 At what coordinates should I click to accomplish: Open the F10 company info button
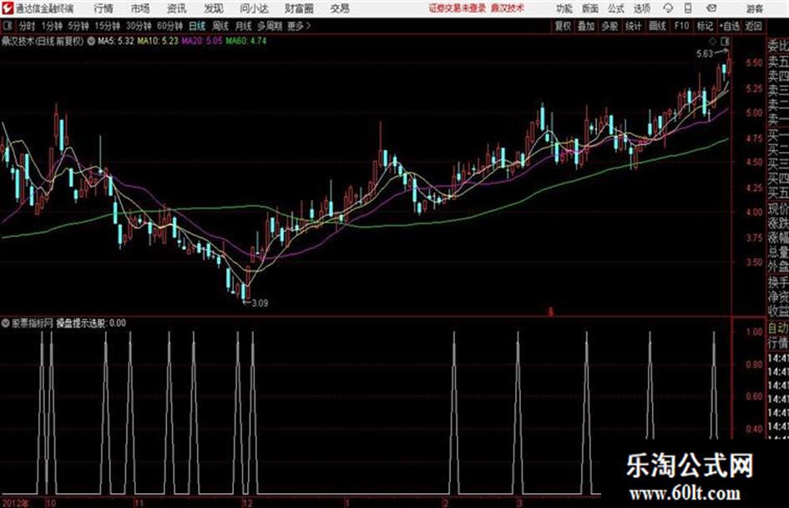click(681, 26)
